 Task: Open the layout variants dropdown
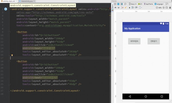pyautogui.click(x=167, y=4)
